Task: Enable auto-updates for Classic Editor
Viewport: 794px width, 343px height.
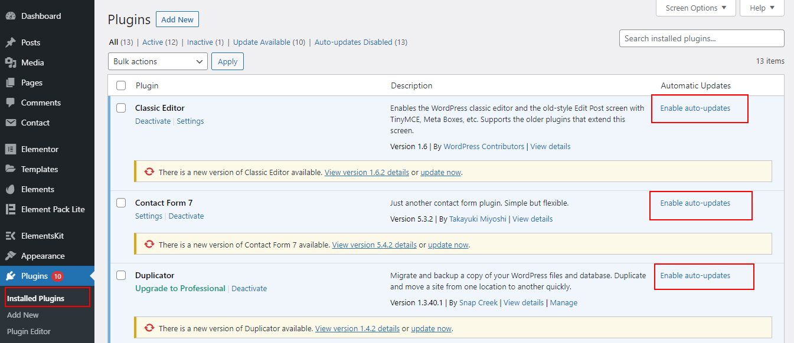Action: 695,108
